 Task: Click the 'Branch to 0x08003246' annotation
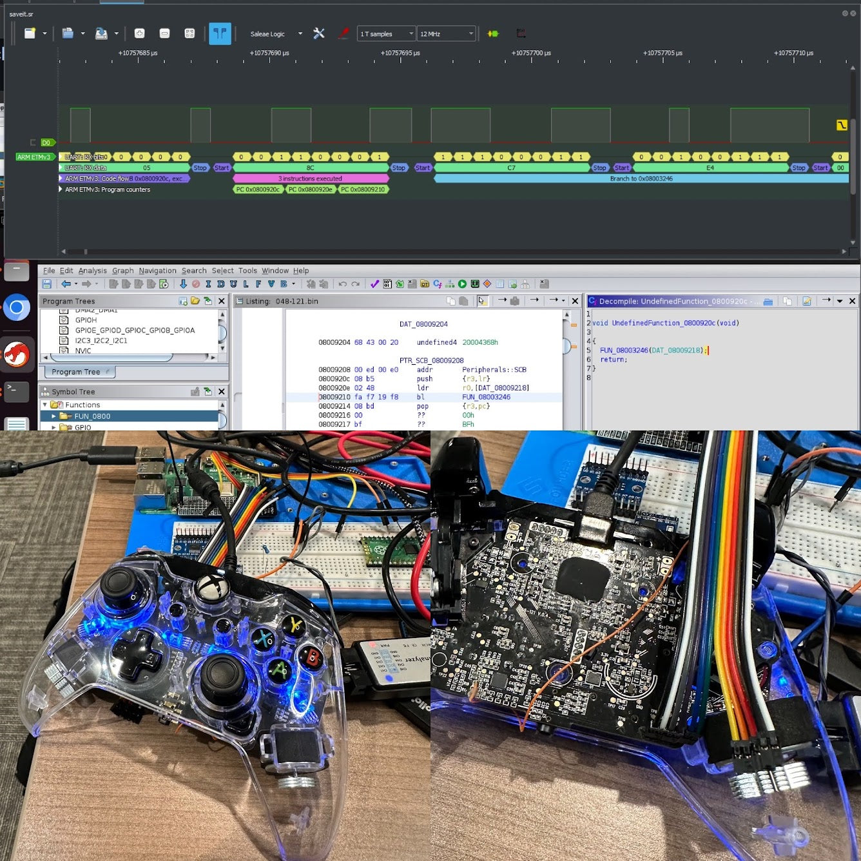tap(641, 179)
